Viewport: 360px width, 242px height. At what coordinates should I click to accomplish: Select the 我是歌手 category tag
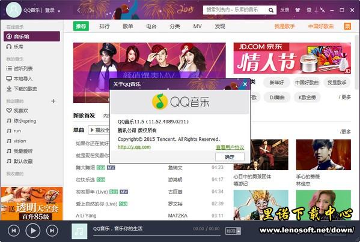[337, 83]
